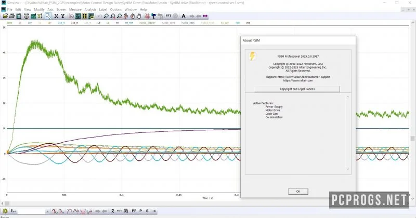Open the Label menu
Image resolution: width=416 pixels, height=218 pixels.
(x=103, y=9)
